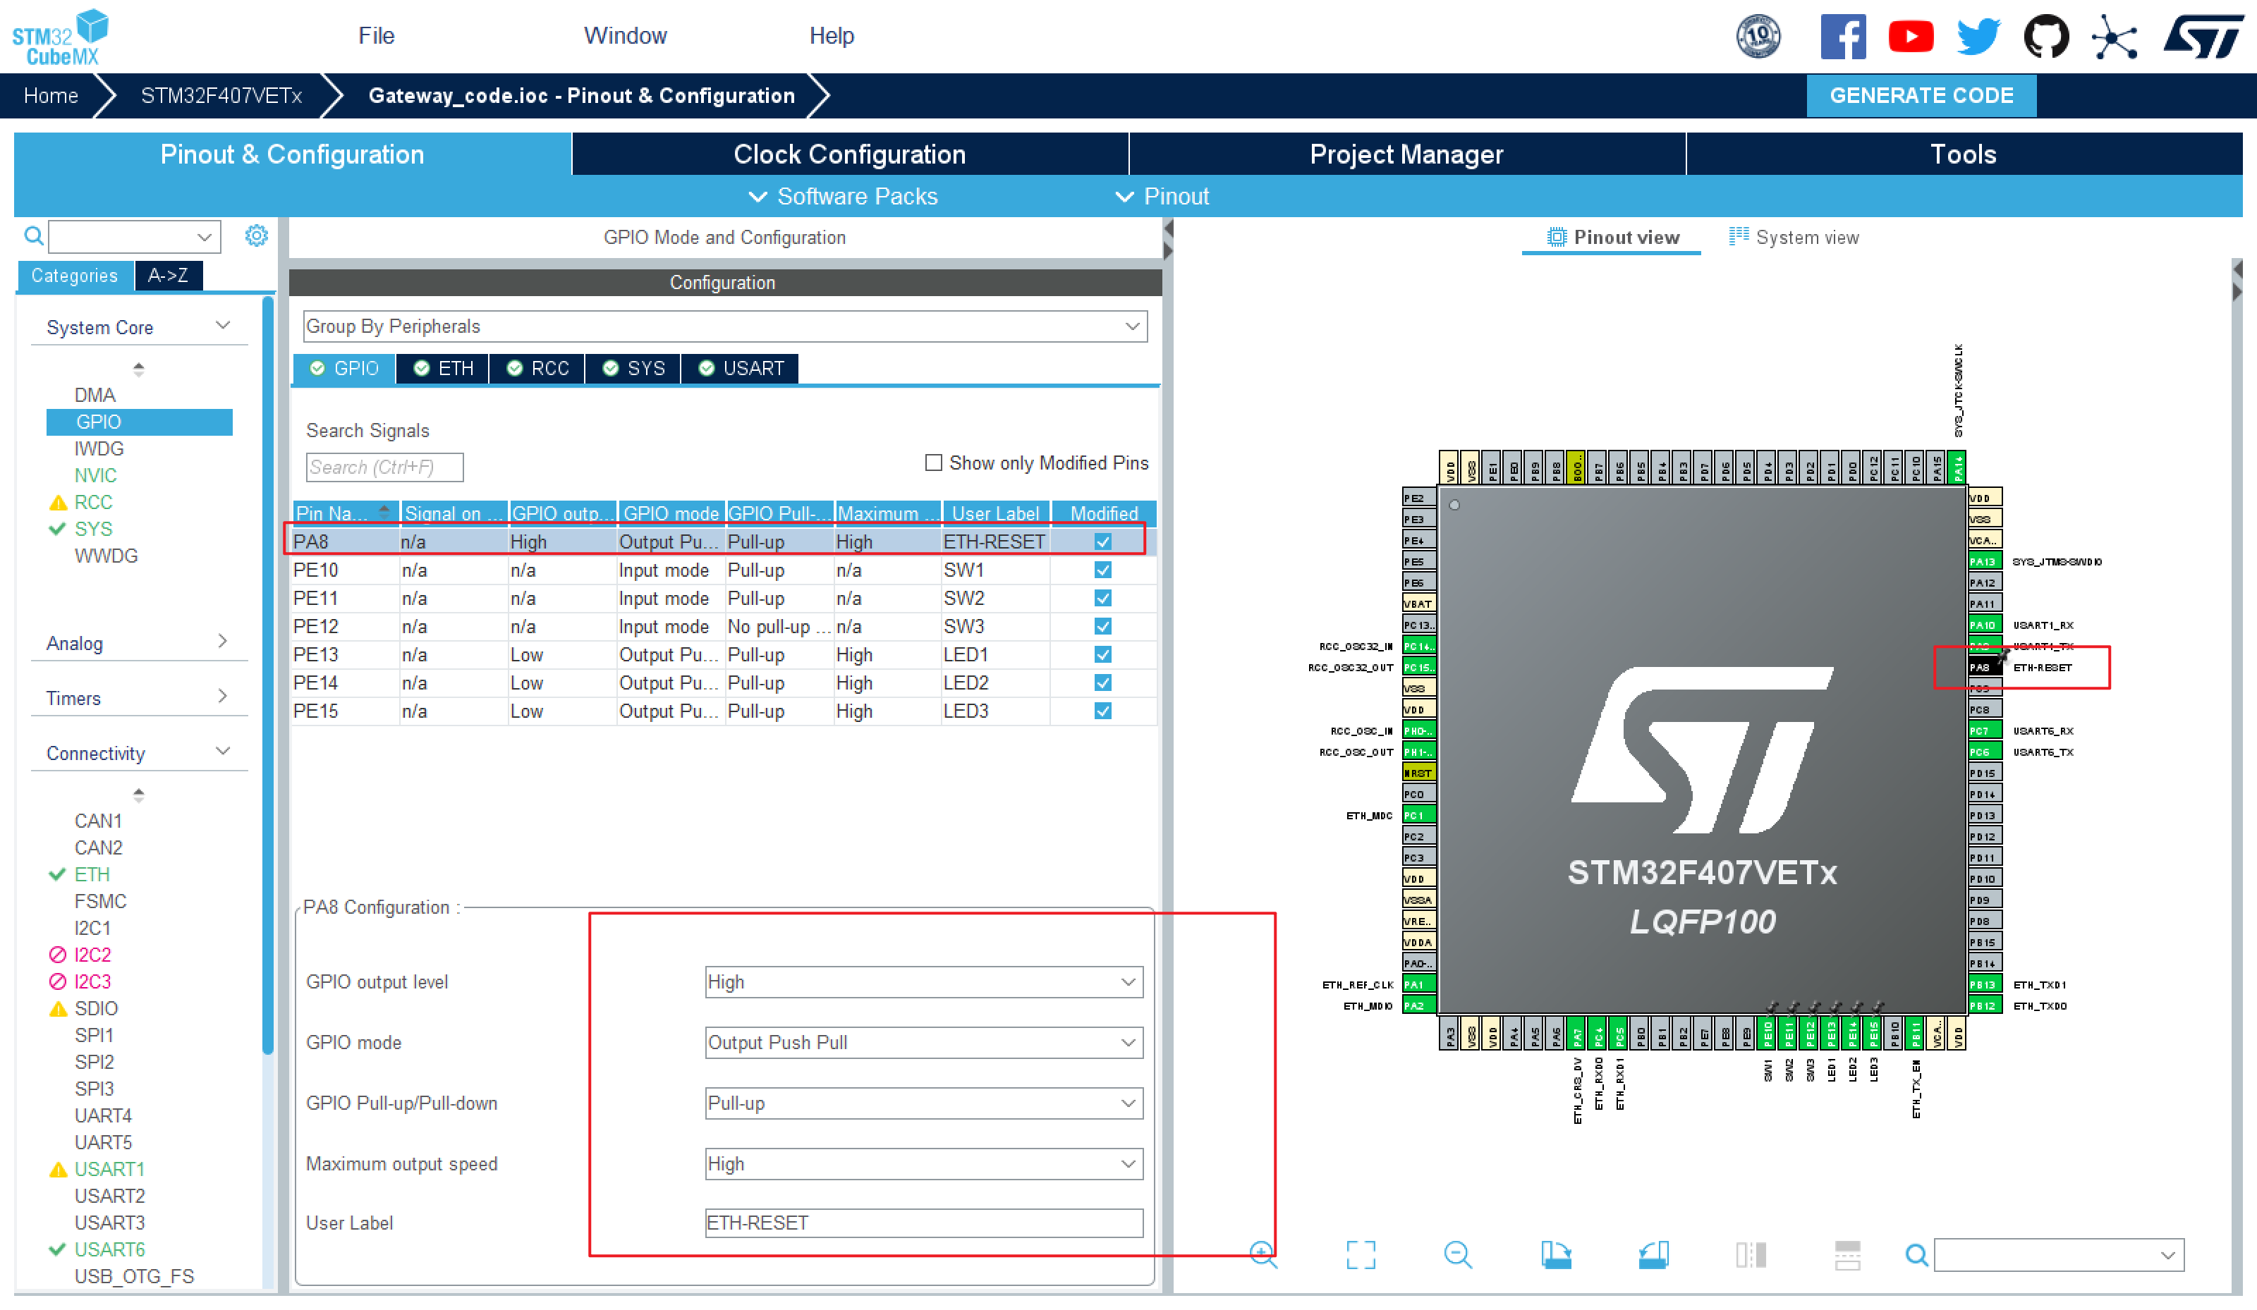Viewport: 2257px width, 1310px height.
Task: Click the GENERATE CODE button
Action: pos(1921,95)
